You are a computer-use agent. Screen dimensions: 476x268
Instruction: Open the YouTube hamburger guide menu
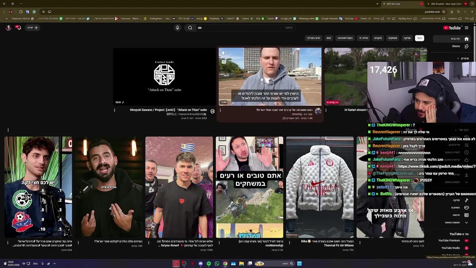click(466, 28)
